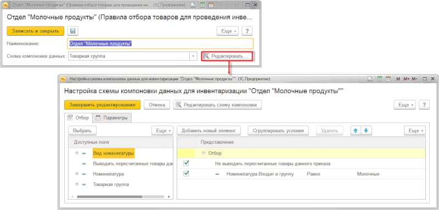The height and width of the screenshot is (210, 439).
Task: Click the Наименование input field
Action: click(x=160, y=44)
